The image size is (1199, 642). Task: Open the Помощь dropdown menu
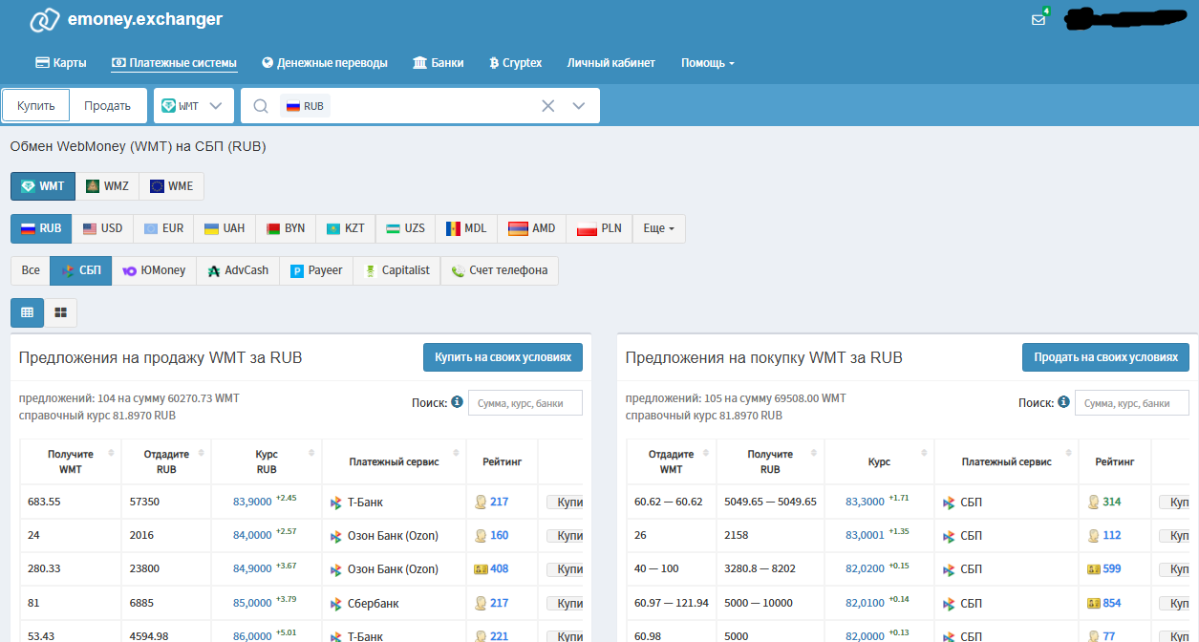click(x=707, y=63)
